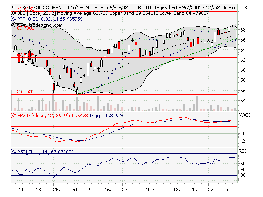Click the Trigger:0.81675 label
Image resolution: width=263 pixels, height=197 pixels.
coord(107,116)
